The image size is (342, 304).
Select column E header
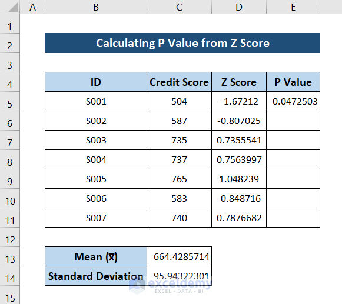(293, 7)
